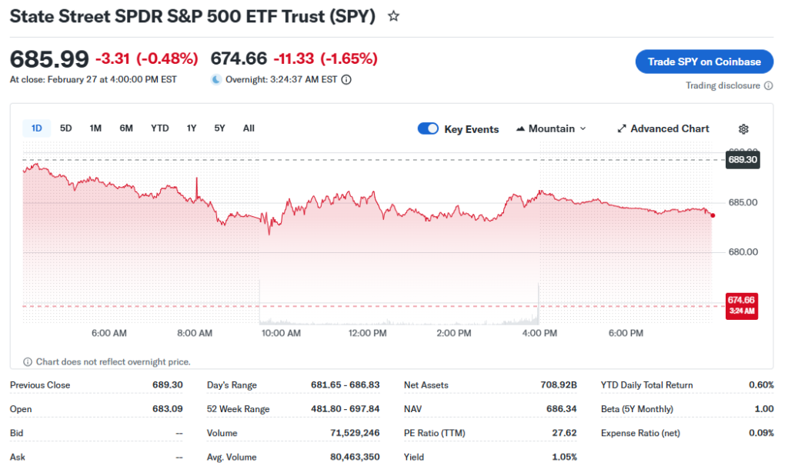Image resolution: width=788 pixels, height=476 pixels.
Task: Show the YTD chart range
Action: coord(159,128)
